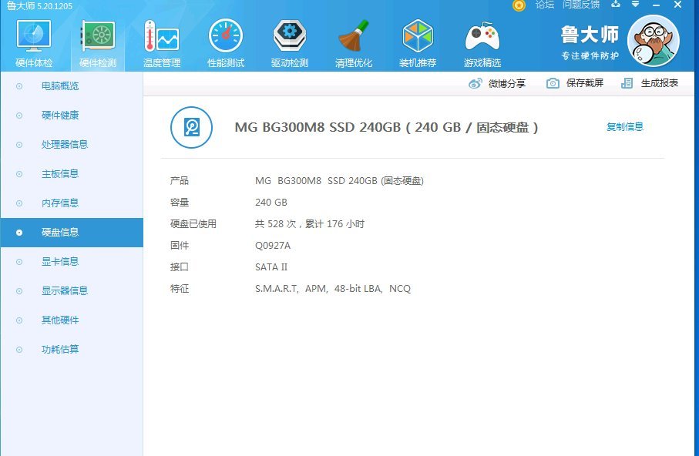Click the gold coin icon in title bar

[519, 5]
